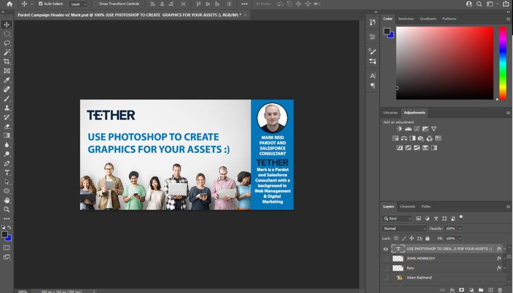The image size is (513, 293).
Task: Select the Blur tool
Action: [x=7, y=144]
